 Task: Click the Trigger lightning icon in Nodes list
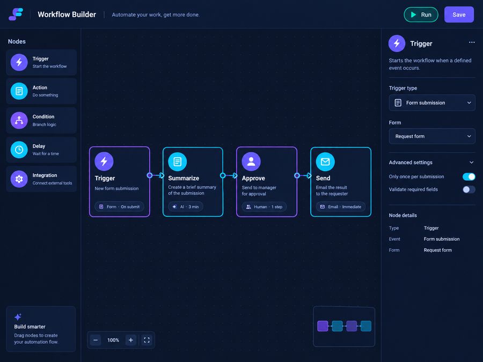tap(19, 62)
